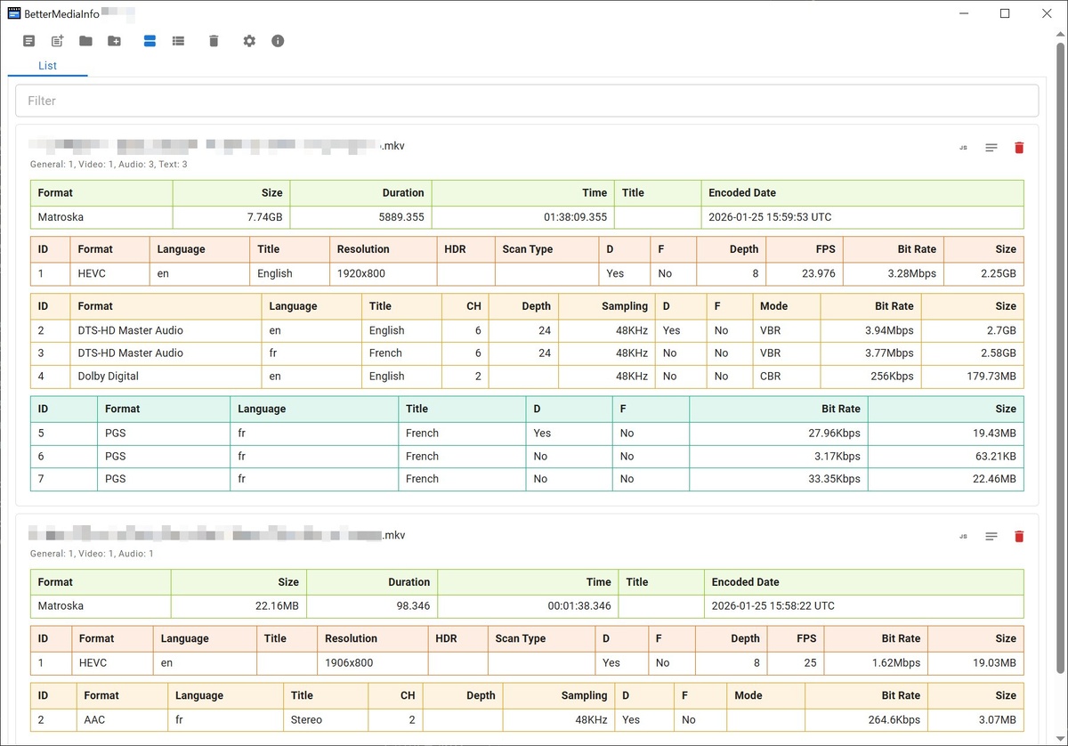The image size is (1068, 746).
Task: Click the open file icon in toolbar
Action: coord(29,41)
